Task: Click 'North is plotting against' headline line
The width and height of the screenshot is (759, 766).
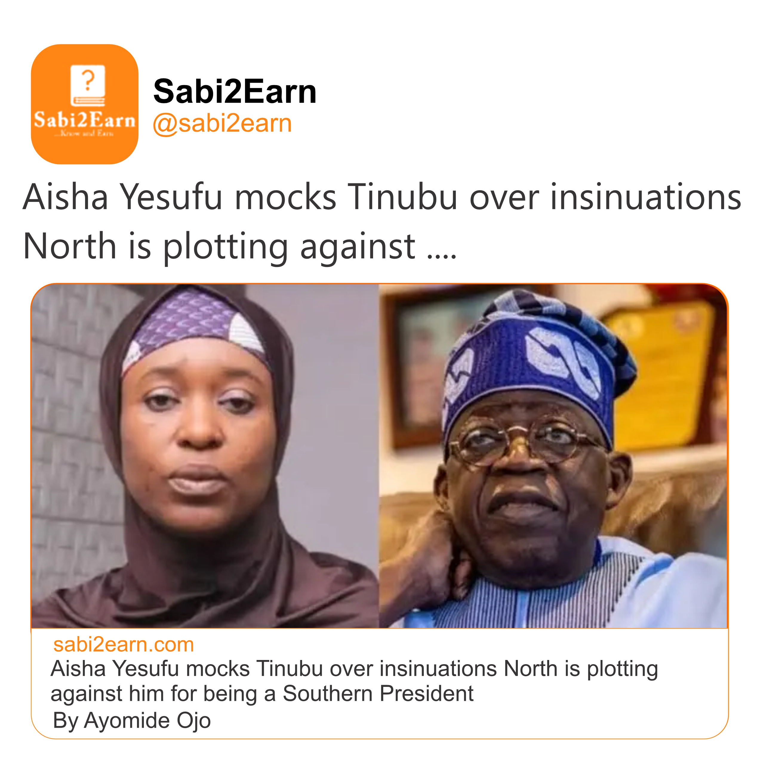Action: point(219,247)
